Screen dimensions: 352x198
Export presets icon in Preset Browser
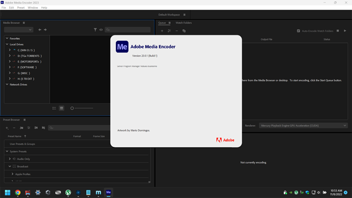43,128
